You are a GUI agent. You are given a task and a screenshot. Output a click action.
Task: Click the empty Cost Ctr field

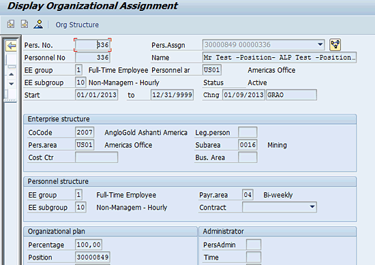click(96, 157)
